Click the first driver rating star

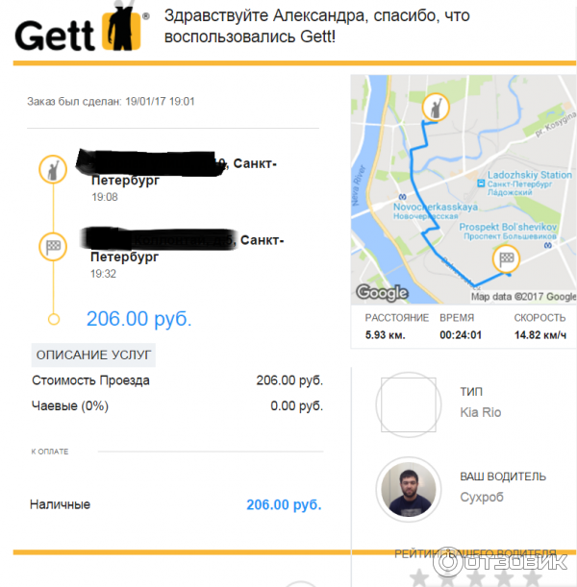[419, 578]
